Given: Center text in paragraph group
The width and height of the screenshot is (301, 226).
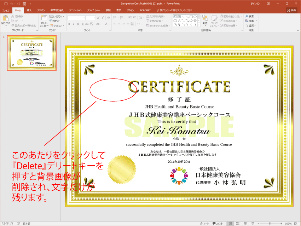Looking at the screenshot, I should tap(119, 24).
